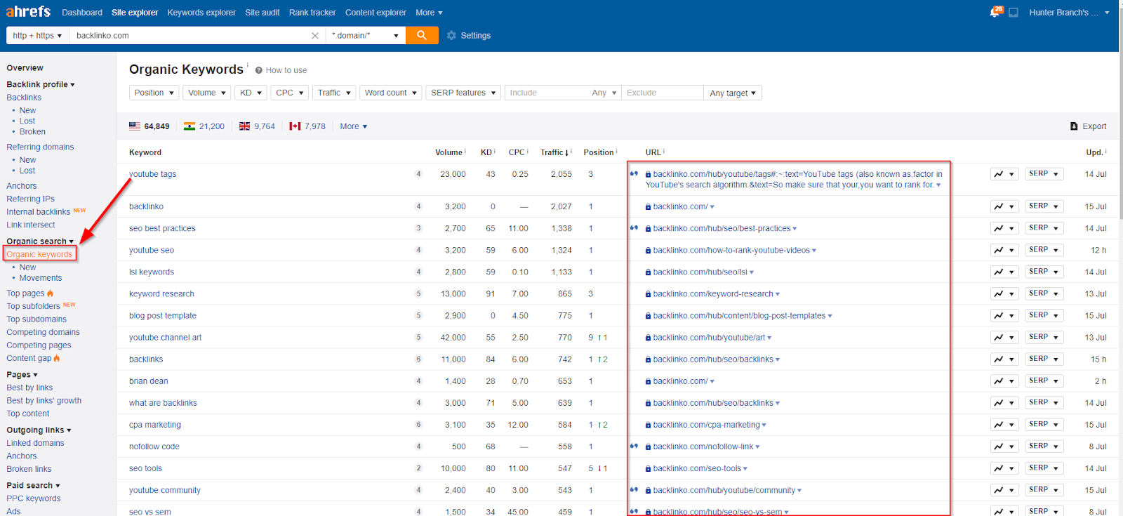Show featured snippet quote for youtube tags

point(634,173)
